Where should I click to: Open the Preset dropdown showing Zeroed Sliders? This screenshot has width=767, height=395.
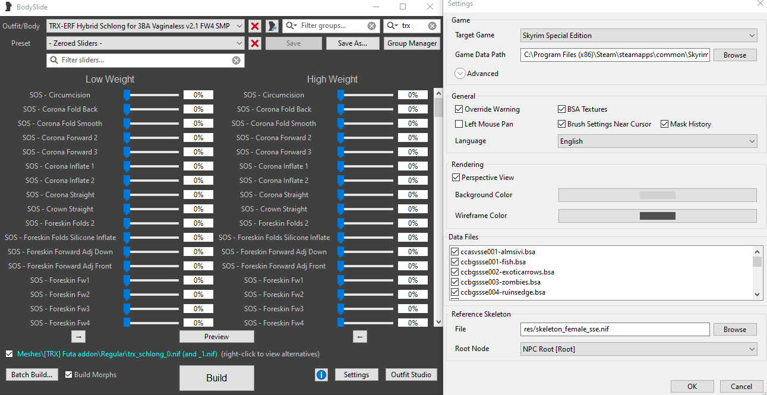(146, 43)
